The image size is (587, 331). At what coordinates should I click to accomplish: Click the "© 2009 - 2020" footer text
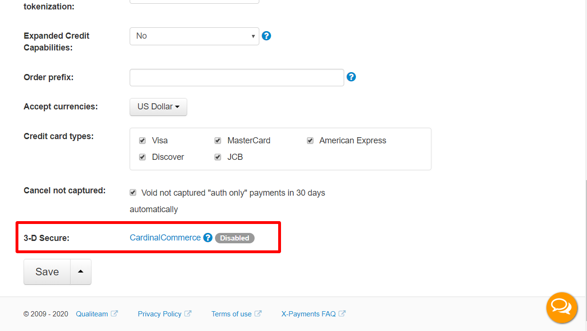click(46, 314)
